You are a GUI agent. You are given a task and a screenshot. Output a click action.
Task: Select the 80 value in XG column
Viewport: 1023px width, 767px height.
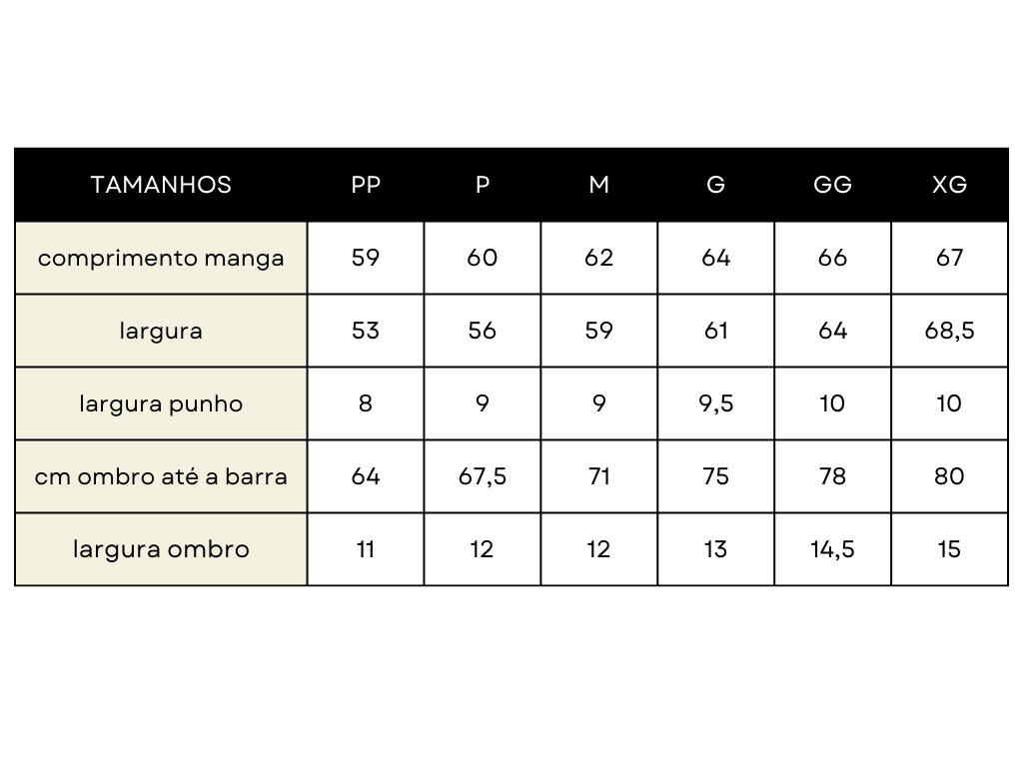pos(949,476)
